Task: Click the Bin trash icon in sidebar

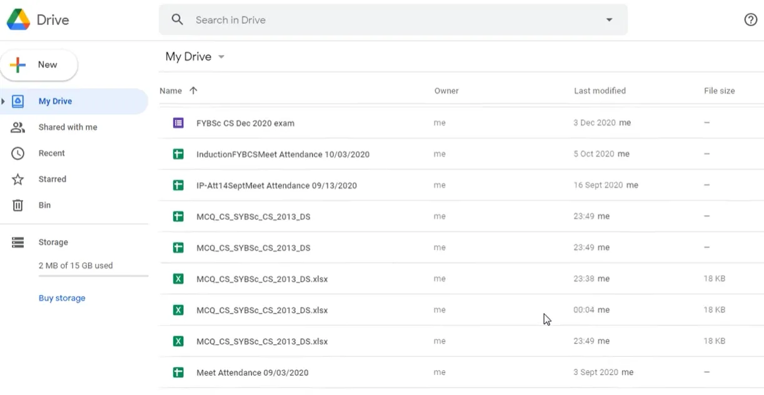Action: pos(18,205)
